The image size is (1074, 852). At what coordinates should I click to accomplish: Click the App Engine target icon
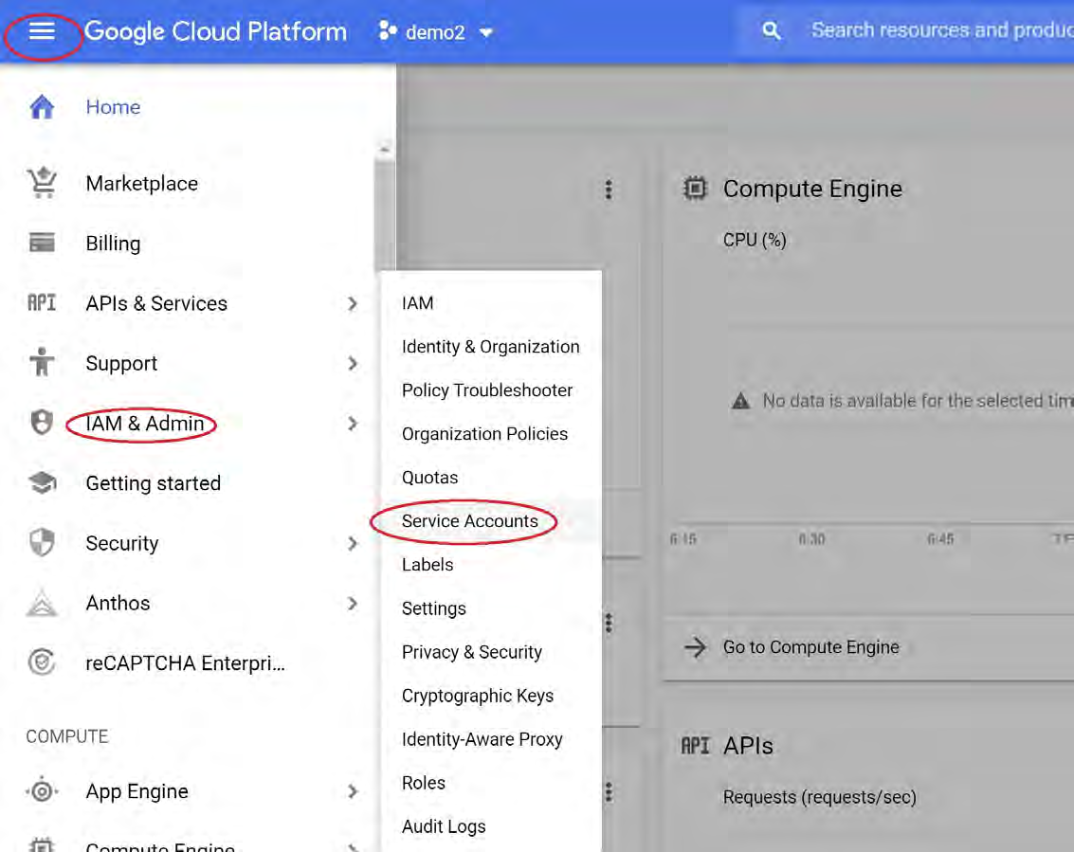(42, 791)
